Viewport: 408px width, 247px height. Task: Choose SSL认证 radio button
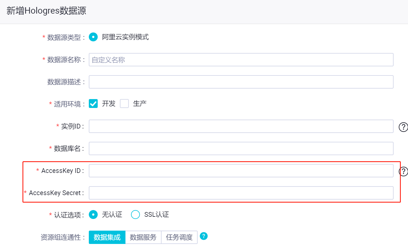135,215
